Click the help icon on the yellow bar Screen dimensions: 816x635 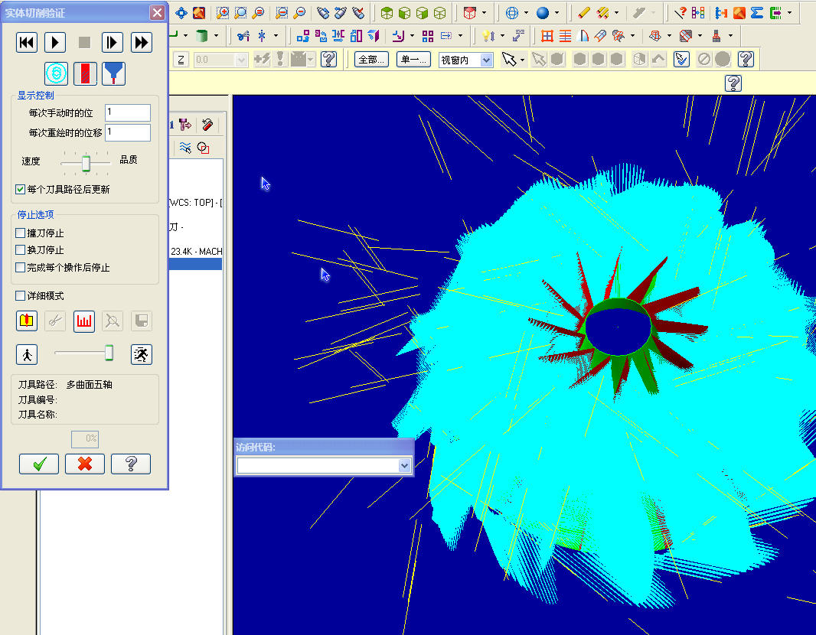click(733, 83)
